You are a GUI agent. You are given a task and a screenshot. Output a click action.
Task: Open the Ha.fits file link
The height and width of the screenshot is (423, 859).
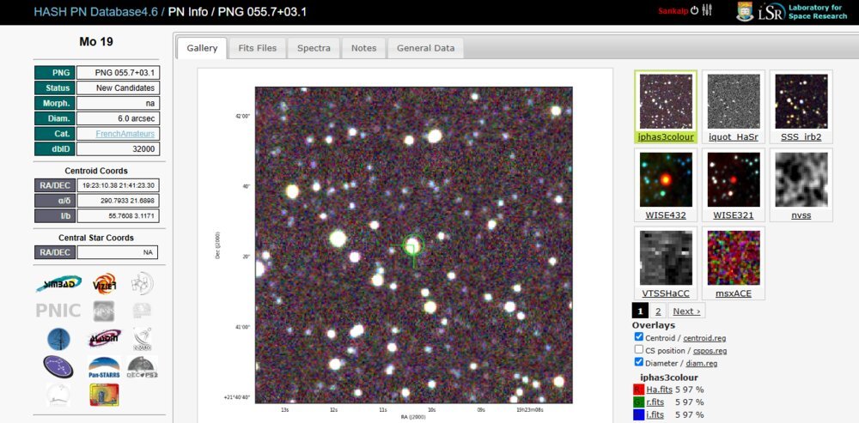[x=659, y=390]
